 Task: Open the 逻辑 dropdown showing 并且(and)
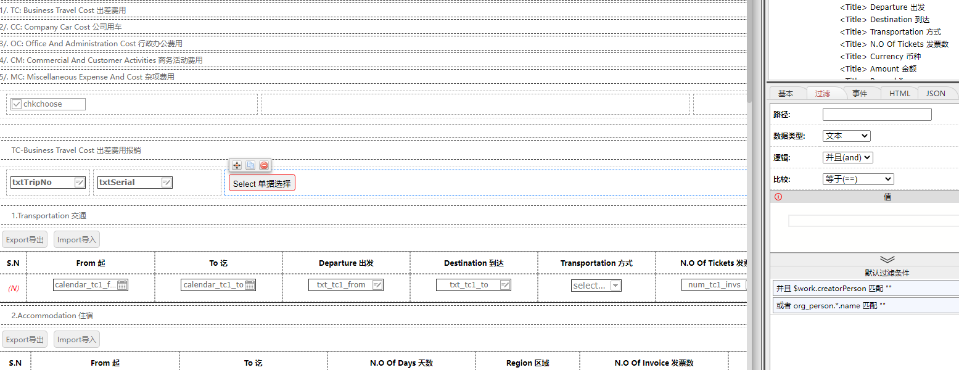[x=847, y=157]
